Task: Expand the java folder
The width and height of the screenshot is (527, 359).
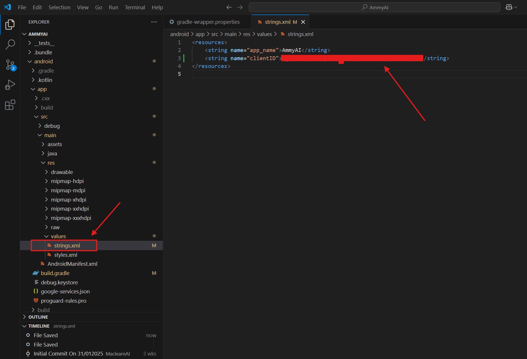Action: [52, 153]
